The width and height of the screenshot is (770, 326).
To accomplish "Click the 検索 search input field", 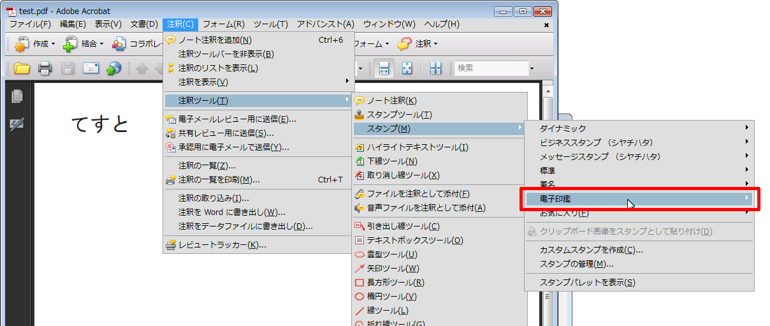I will [491, 68].
